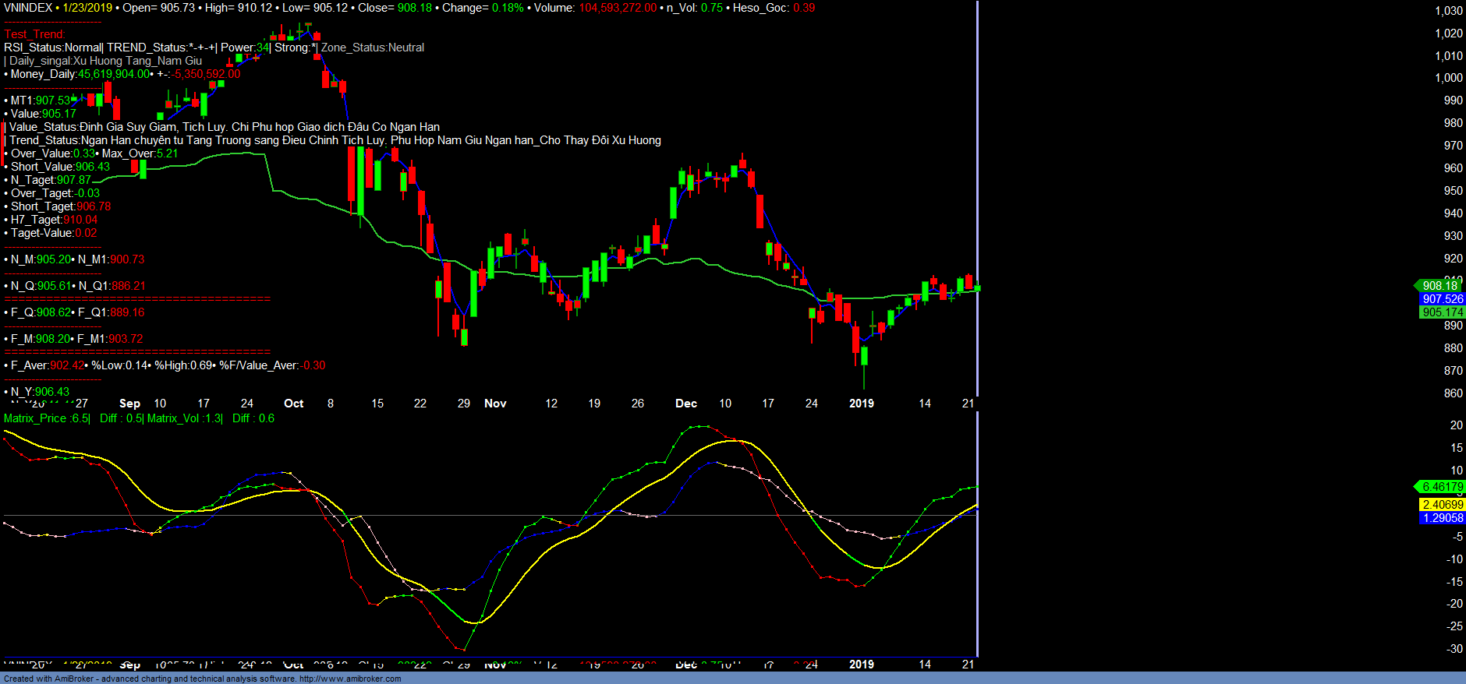Screen dimensions: 1466x684
Task: Click the yellow 2.40699 indicator value label
Action: click(1442, 505)
